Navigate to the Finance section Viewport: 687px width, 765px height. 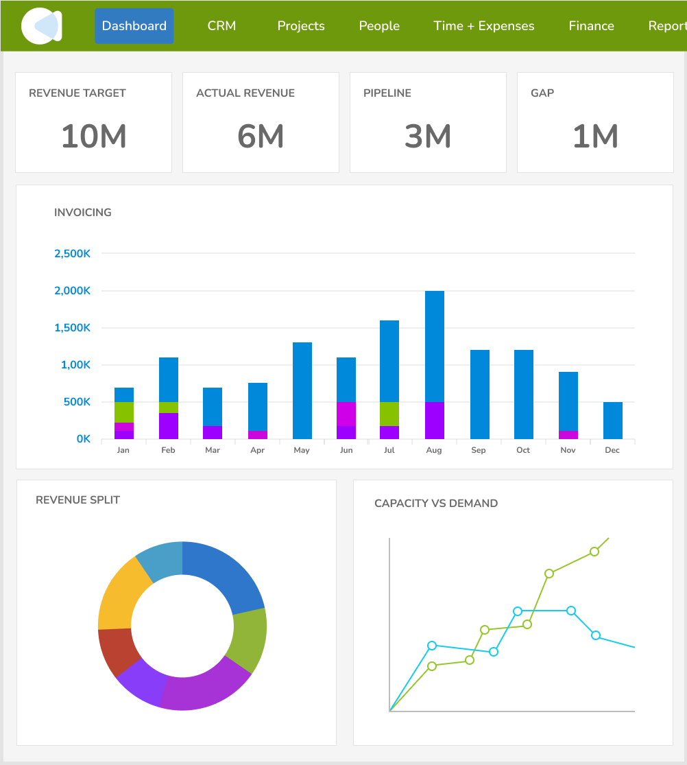pyautogui.click(x=591, y=26)
